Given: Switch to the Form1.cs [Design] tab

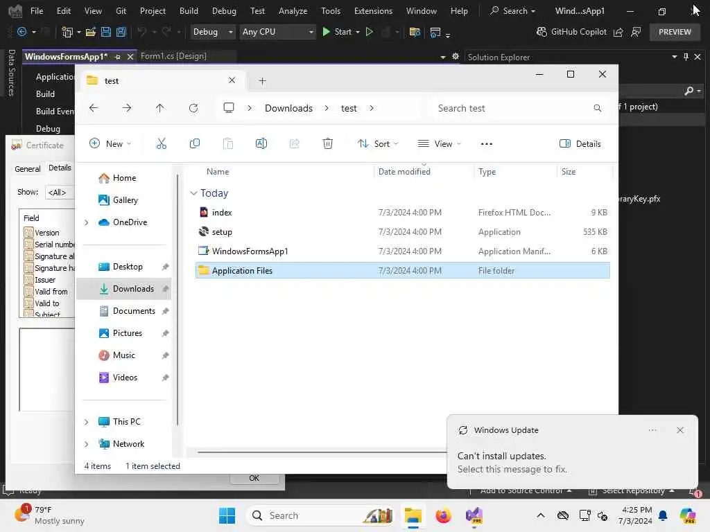Looking at the screenshot, I should (x=173, y=56).
